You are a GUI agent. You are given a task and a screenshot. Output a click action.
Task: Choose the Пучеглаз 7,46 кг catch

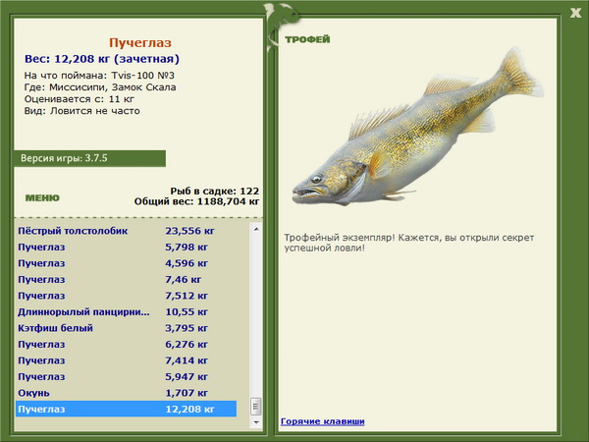[x=126, y=280]
